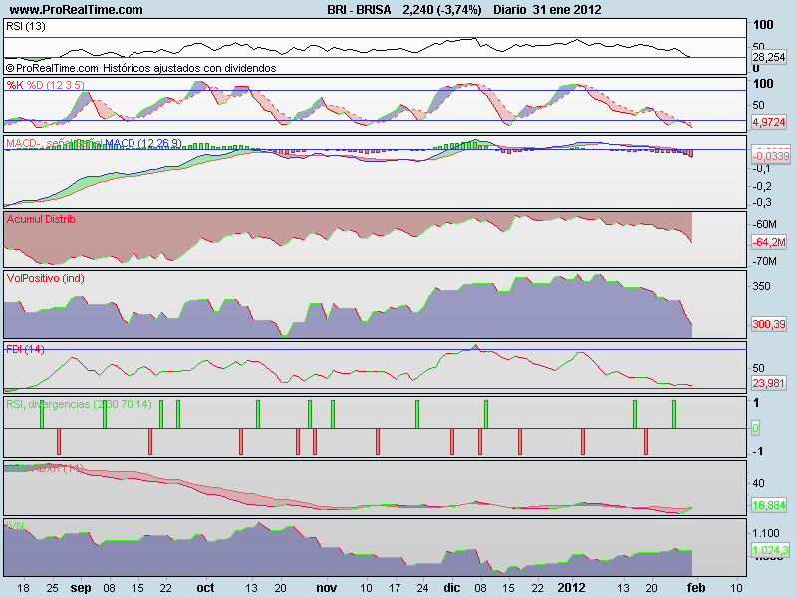Select the Acumul Distrib indicator label
The width and height of the screenshot is (797, 598).
(x=41, y=219)
